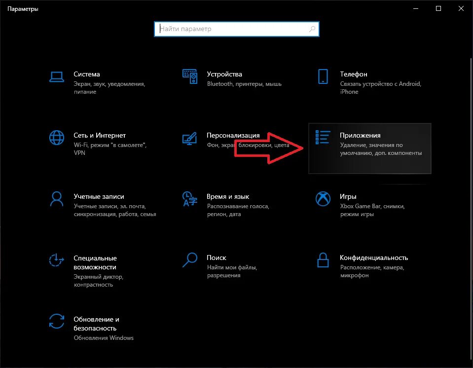The height and width of the screenshot is (368, 473).
Task: Open the Конфиденциальность category title
Action: click(373, 258)
